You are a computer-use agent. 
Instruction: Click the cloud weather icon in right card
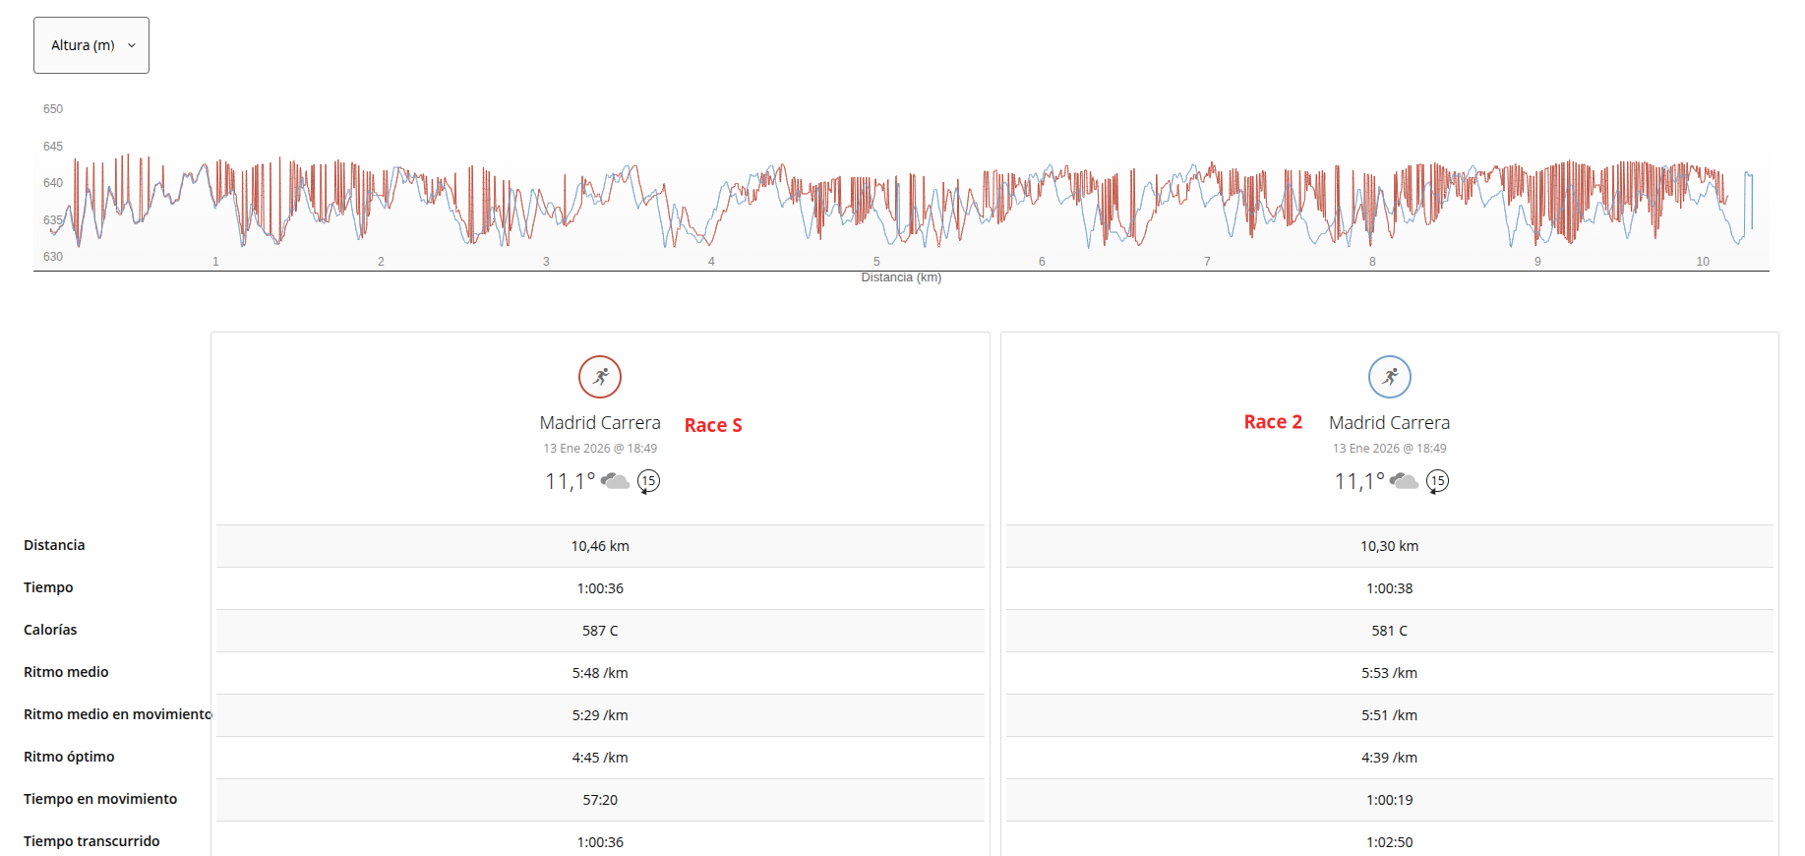(1405, 481)
